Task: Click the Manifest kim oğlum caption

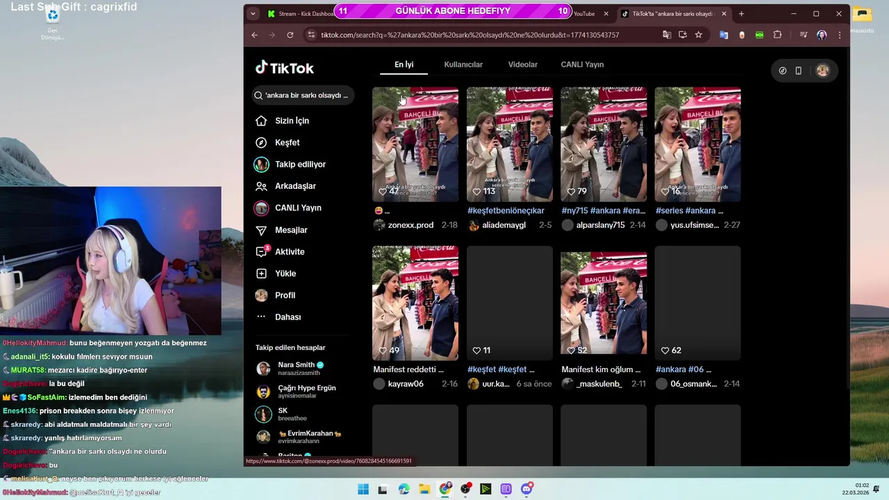Action: click(x=601, y=369)
